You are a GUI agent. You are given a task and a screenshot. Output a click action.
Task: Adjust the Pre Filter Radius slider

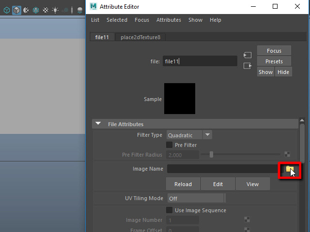pyautogui.click(x=211, y=155)
